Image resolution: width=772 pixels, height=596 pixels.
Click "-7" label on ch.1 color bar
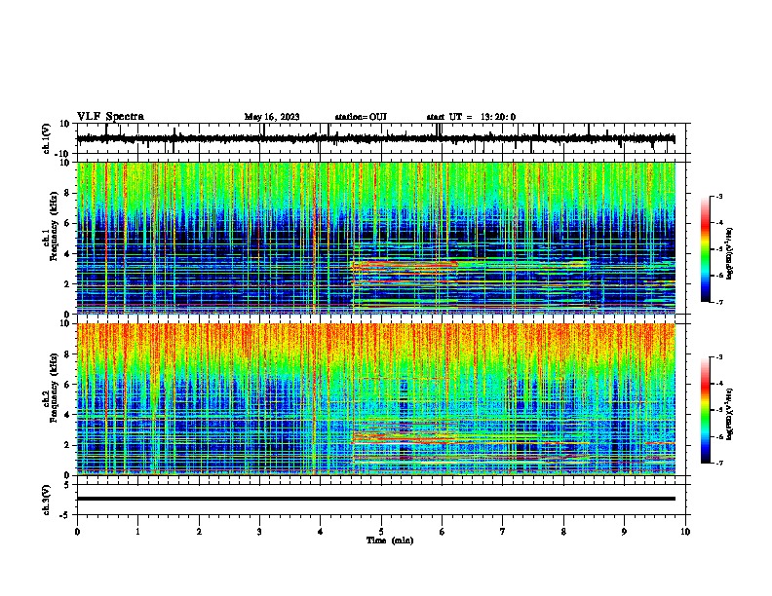click(719, 302)
